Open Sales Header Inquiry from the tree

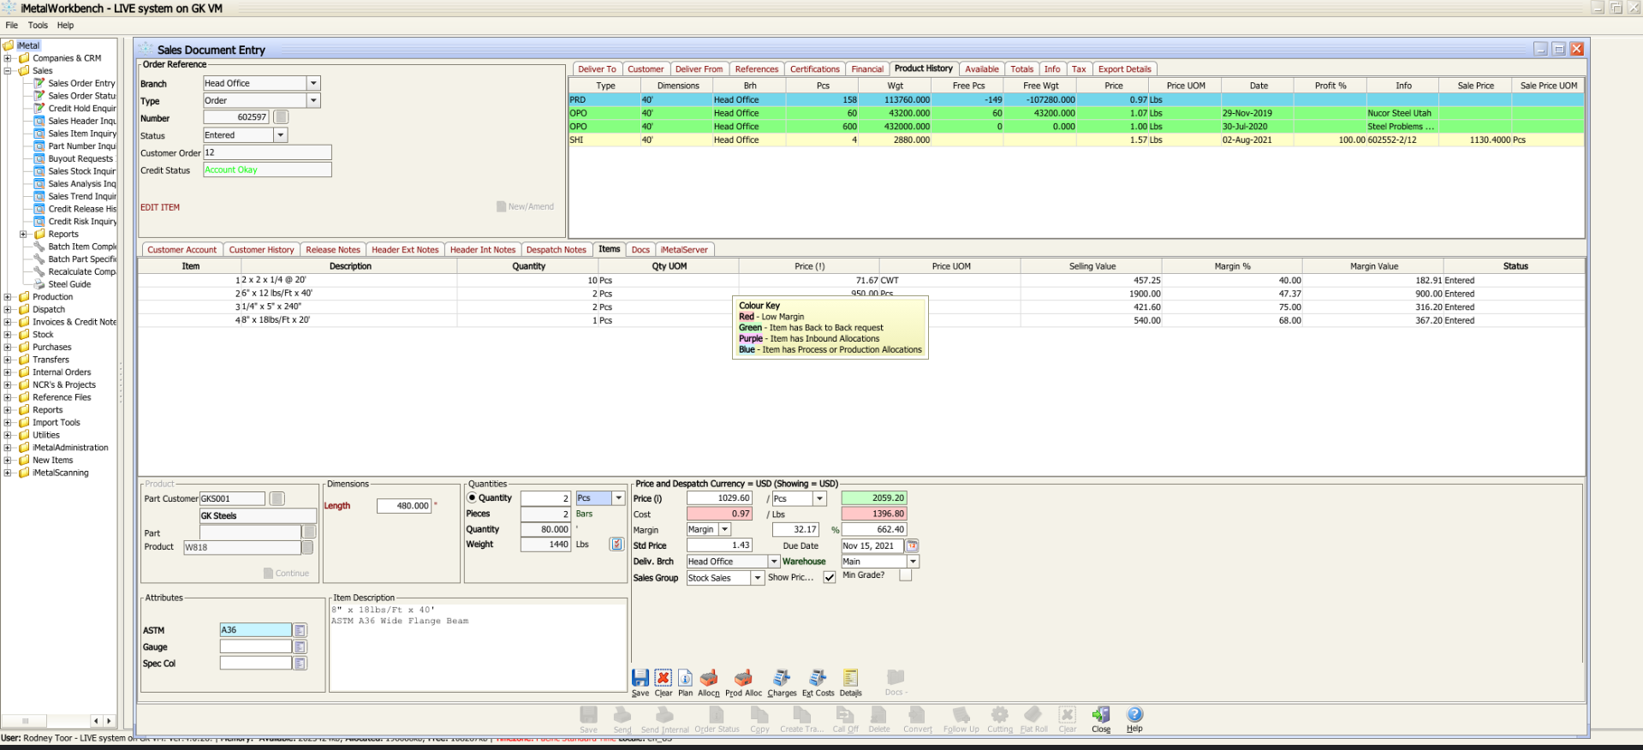pos(82,121)
